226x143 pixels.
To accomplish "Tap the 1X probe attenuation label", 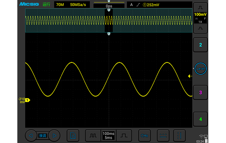I will pyautogui.click(x=200, y=22).
